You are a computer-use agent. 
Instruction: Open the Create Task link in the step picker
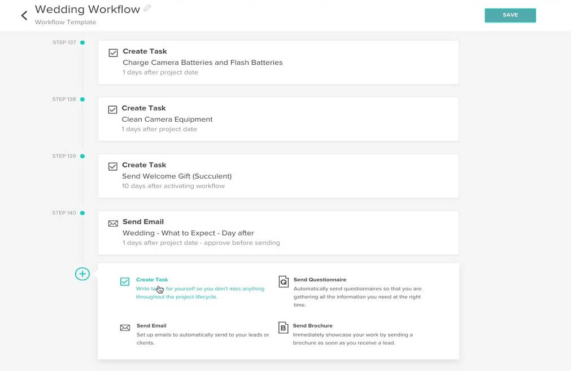[152, 279]
